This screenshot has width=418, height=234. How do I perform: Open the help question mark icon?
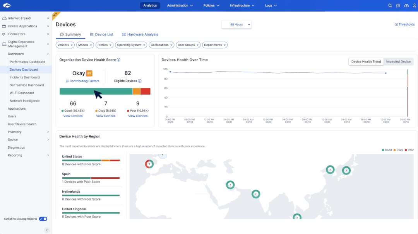[x=398, y=5]
